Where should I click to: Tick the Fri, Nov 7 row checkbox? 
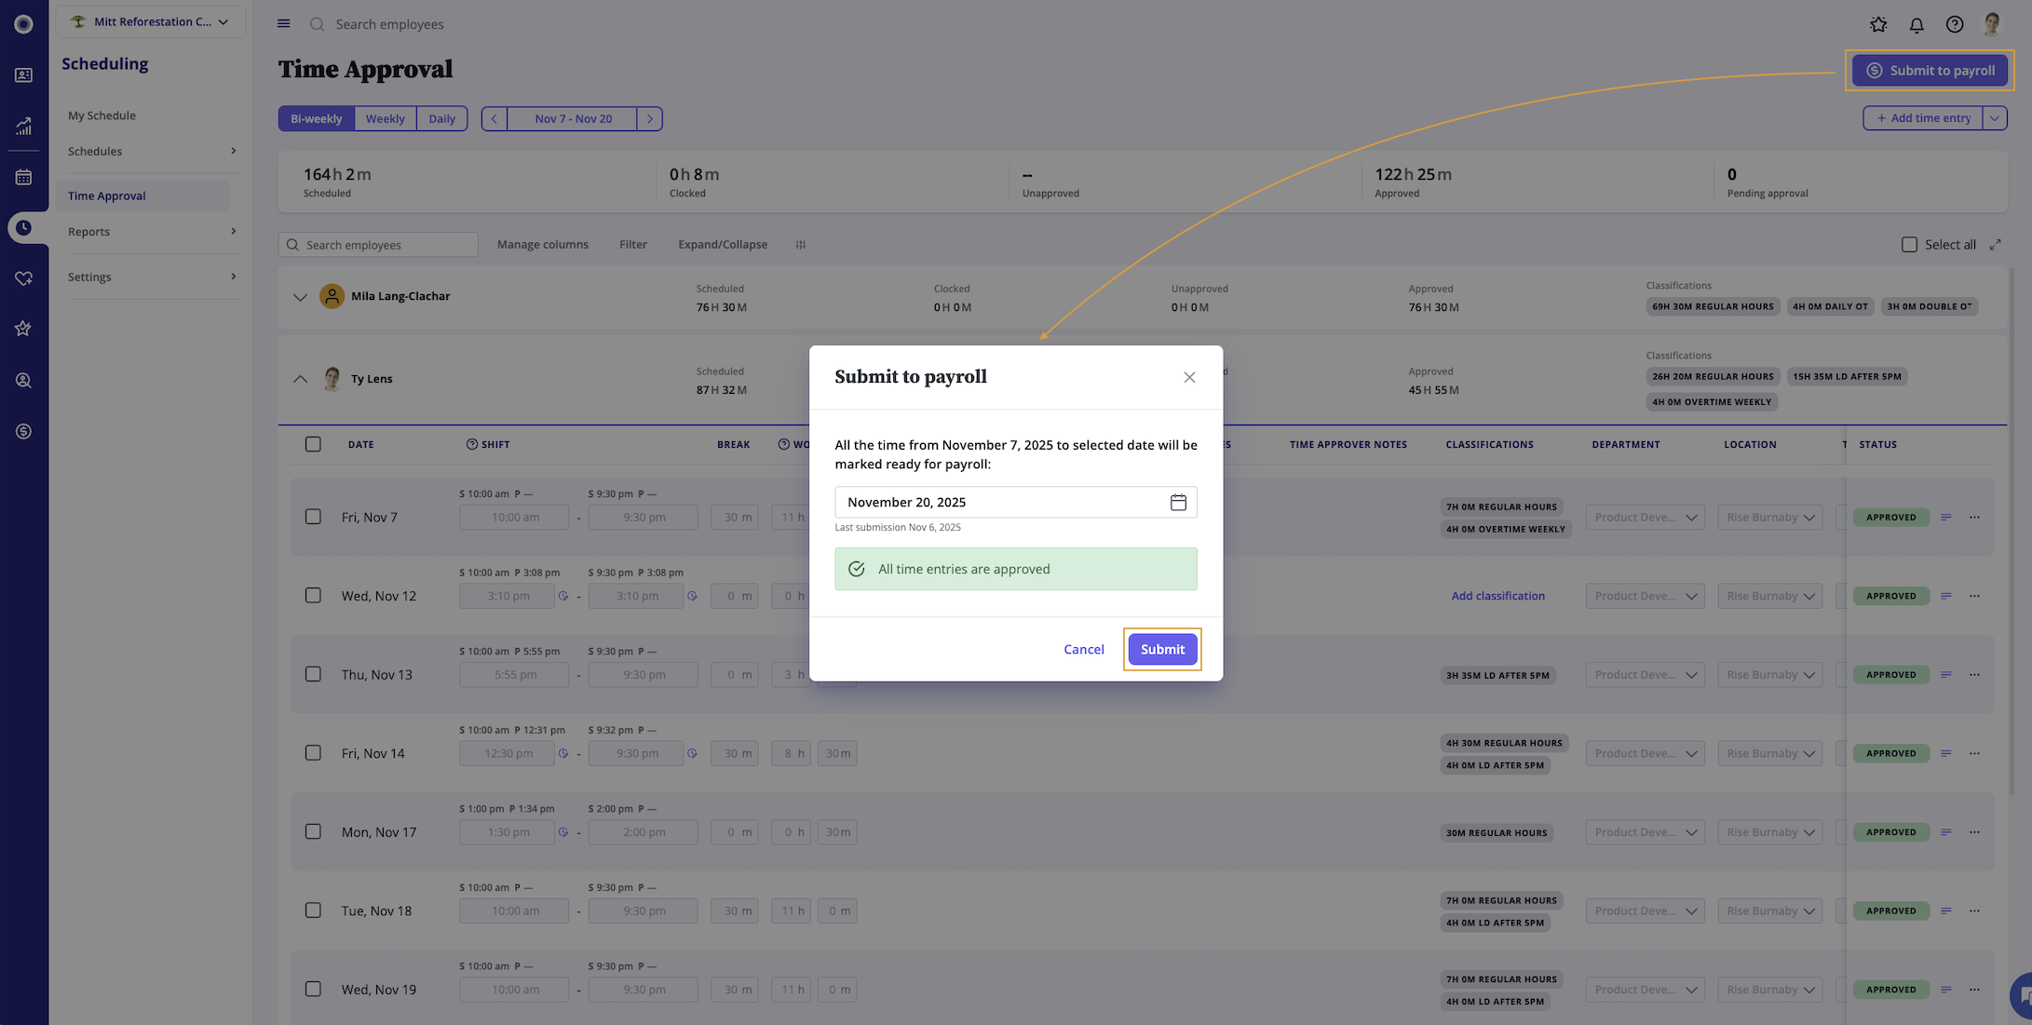[313, 517]
